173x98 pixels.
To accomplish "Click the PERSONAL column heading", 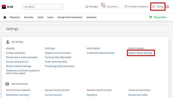I will click(x=50, y=48).
